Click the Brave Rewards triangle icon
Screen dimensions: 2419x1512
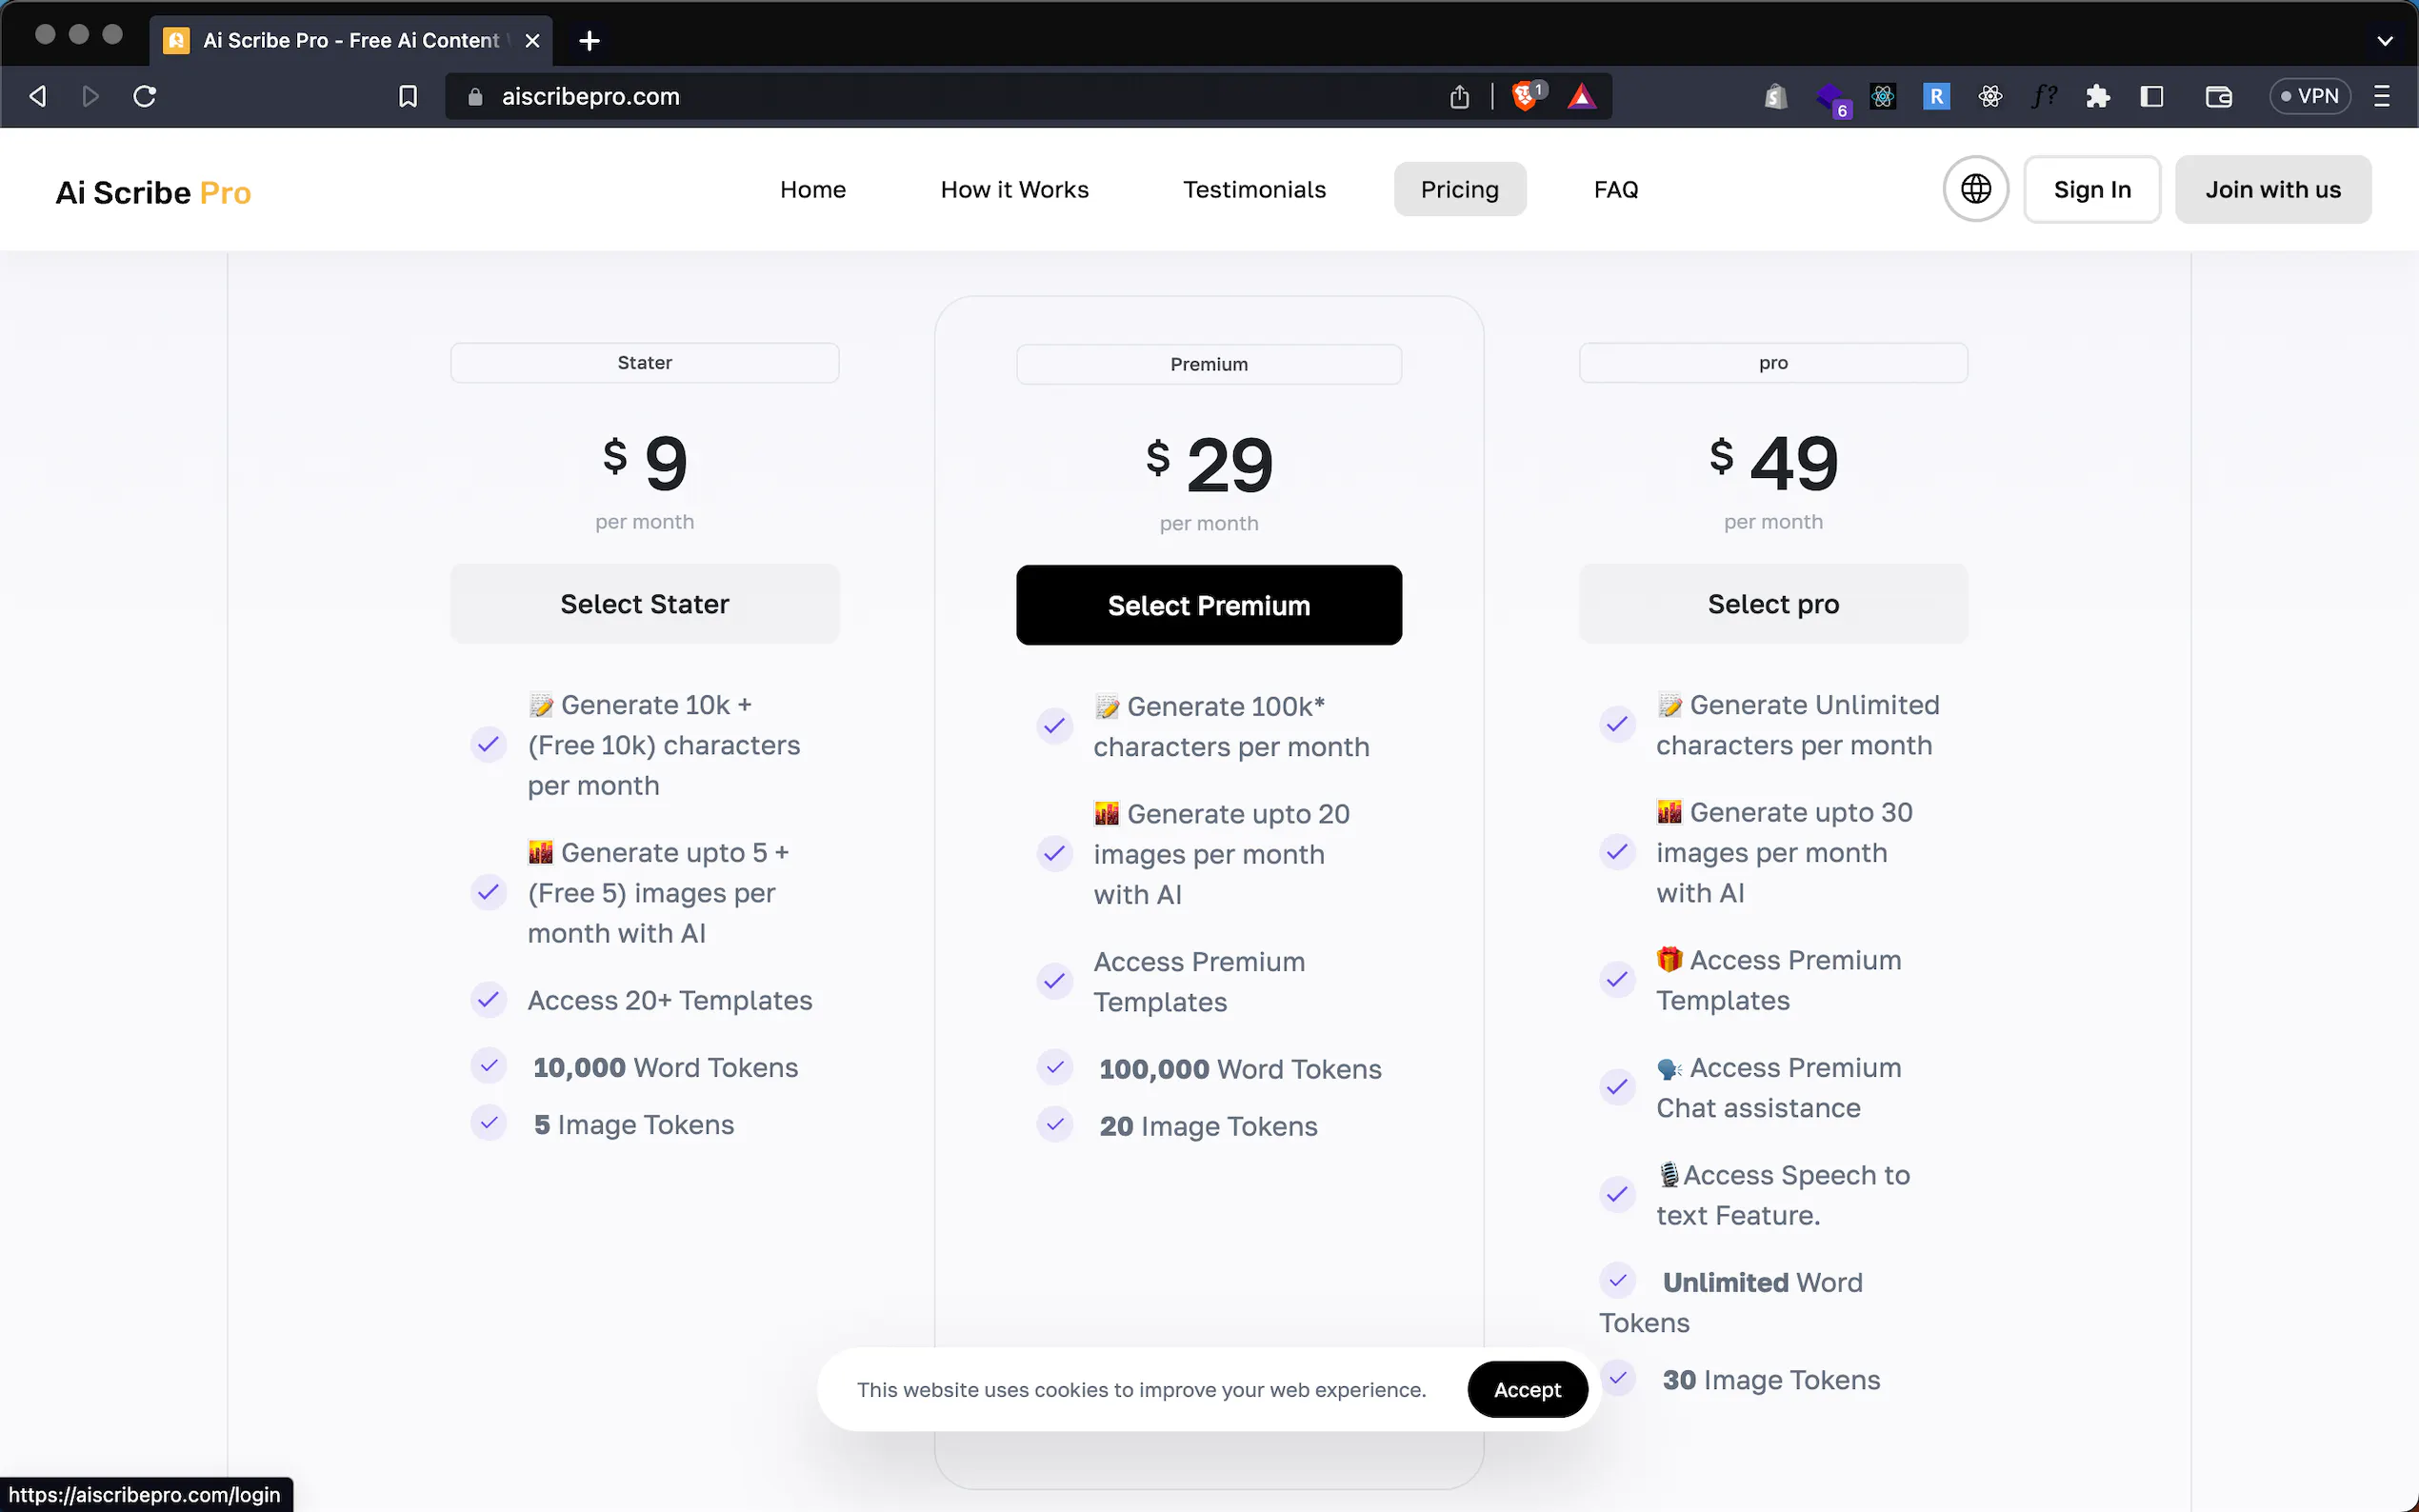coord(1581,96)
